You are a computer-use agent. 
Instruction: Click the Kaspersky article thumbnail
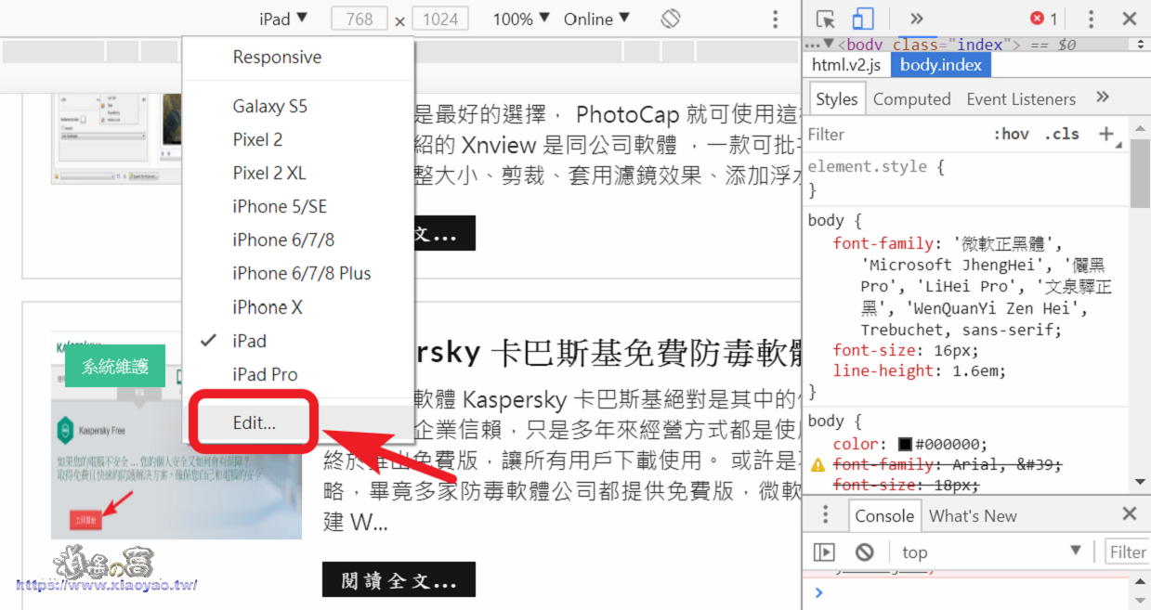click(x=177, y=435)
